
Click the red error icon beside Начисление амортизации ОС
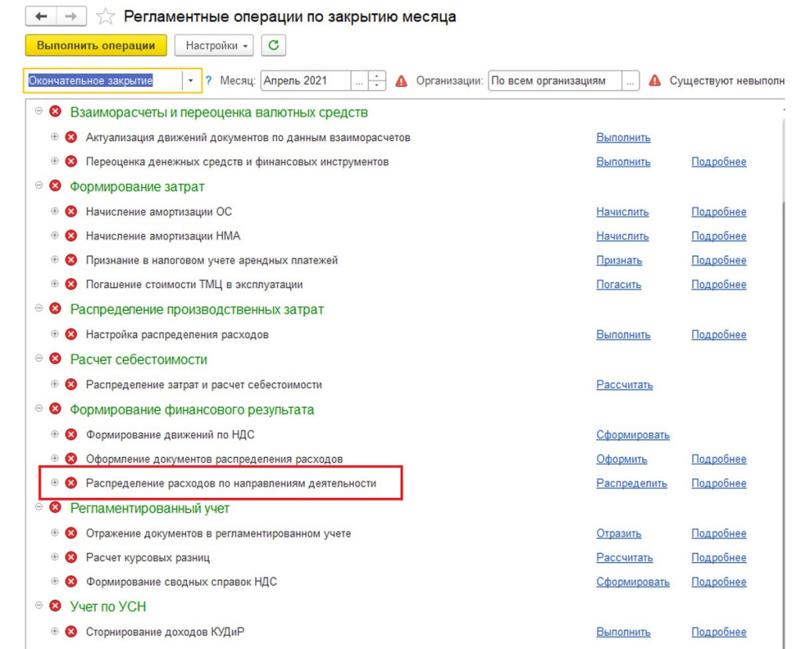[70, 211]
